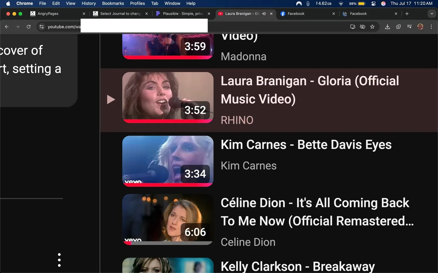
Task: Mute the Laura Branigan tab audio icon
Action: [x=264, y=13]
